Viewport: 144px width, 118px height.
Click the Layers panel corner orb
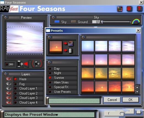(6, 74)
